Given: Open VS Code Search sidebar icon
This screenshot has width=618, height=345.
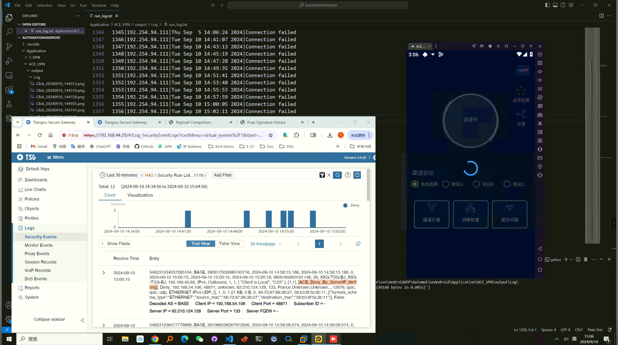Looking at the screenshot, I should click(x=9, y=32).
